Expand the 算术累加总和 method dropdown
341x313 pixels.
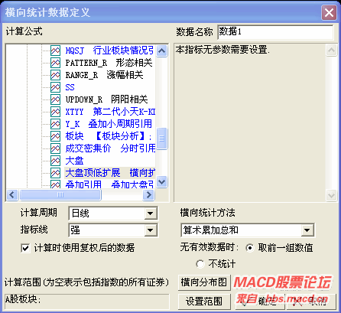click(x=307, y=230)
